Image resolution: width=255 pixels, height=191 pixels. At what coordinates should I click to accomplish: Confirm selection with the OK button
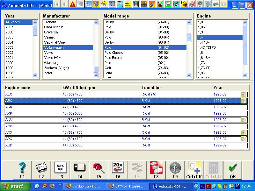click(x=232, y=170)
